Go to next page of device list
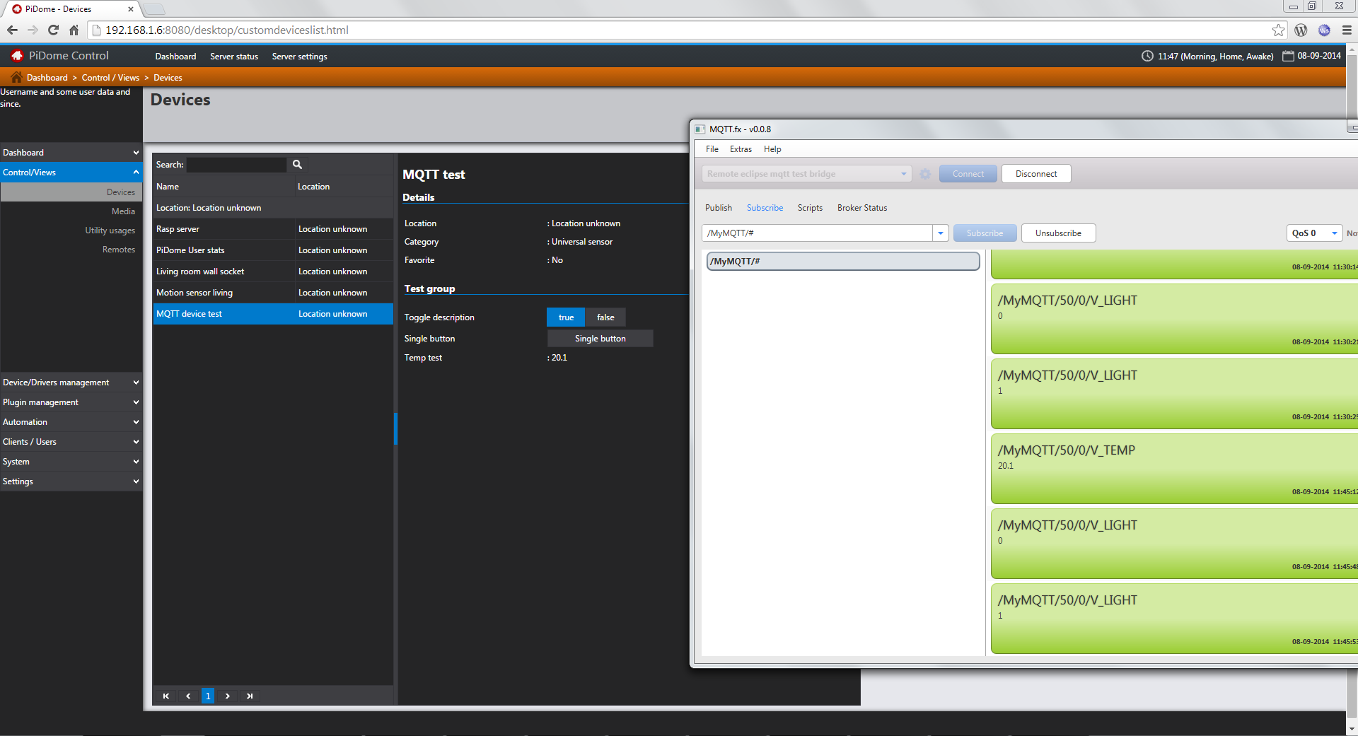Image resolution: width=1358 pixels, height=736 pixels. [x=228, y=696]
